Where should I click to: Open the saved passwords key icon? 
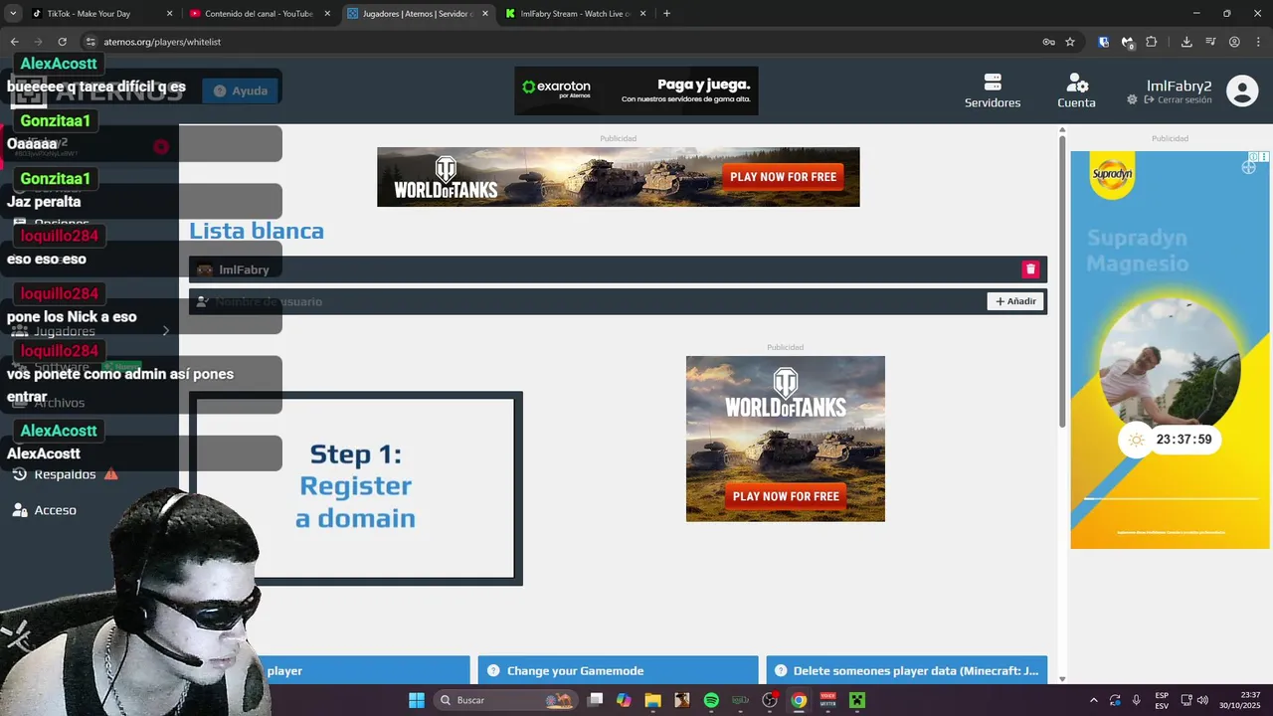(1048, 42)
